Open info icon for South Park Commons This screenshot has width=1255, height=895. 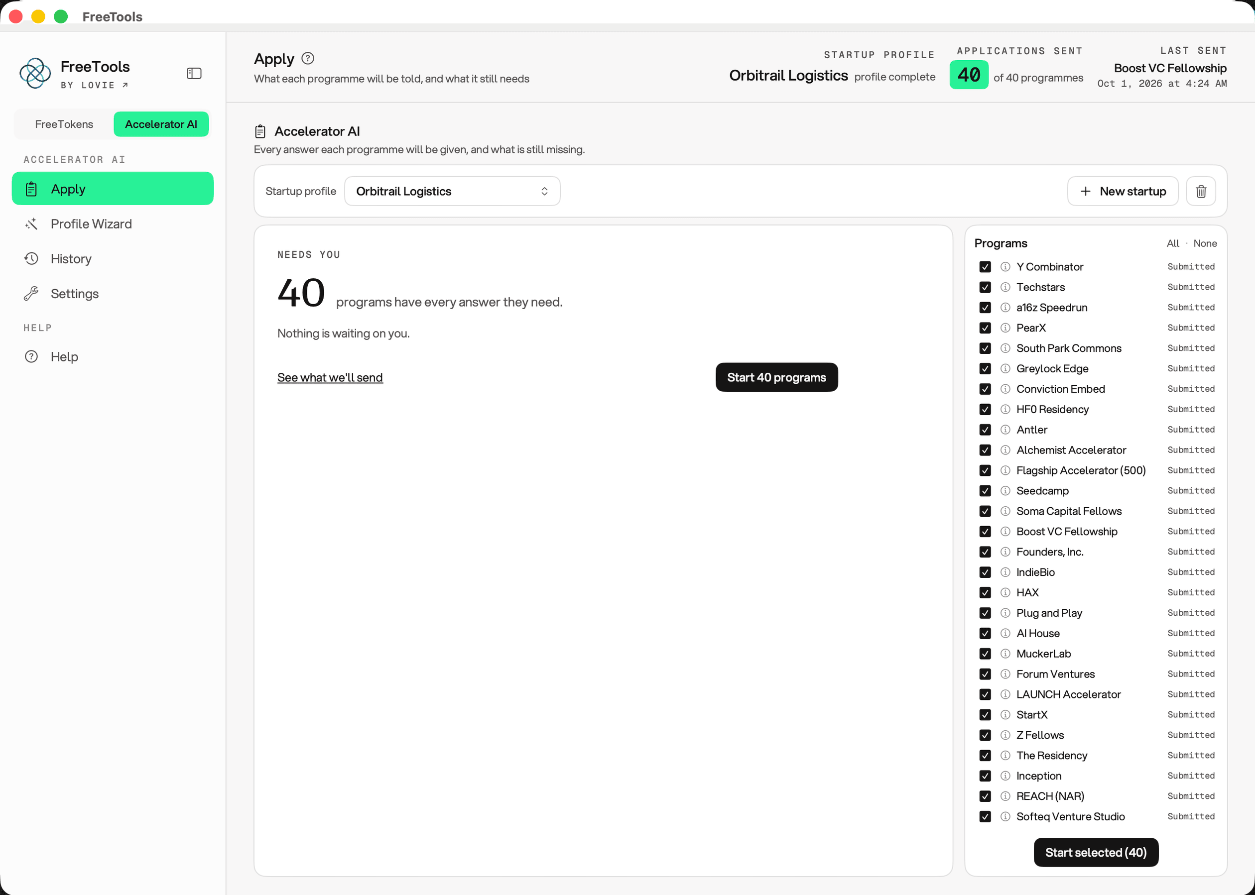[x=1005, y=348]
